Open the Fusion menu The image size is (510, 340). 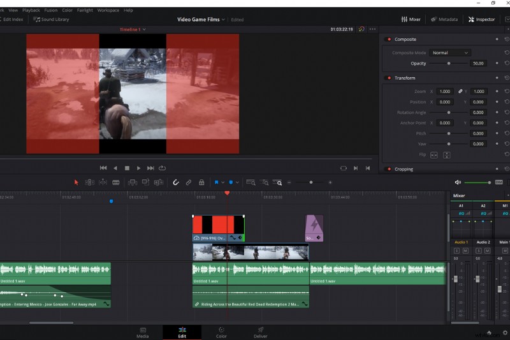51,10
